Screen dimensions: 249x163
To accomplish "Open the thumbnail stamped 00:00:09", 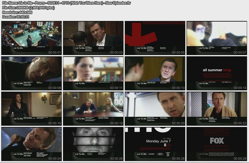I will point(32,73).
